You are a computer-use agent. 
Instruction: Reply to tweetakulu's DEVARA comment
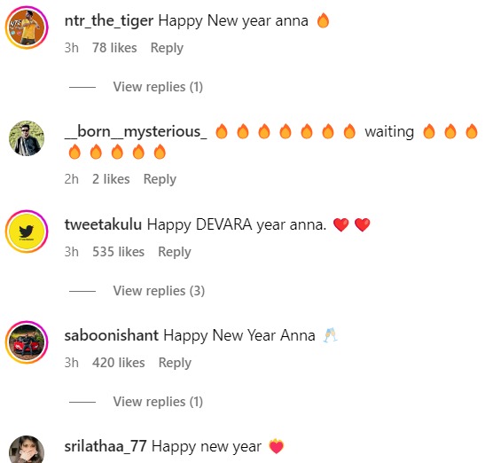[x=175, y=252]
